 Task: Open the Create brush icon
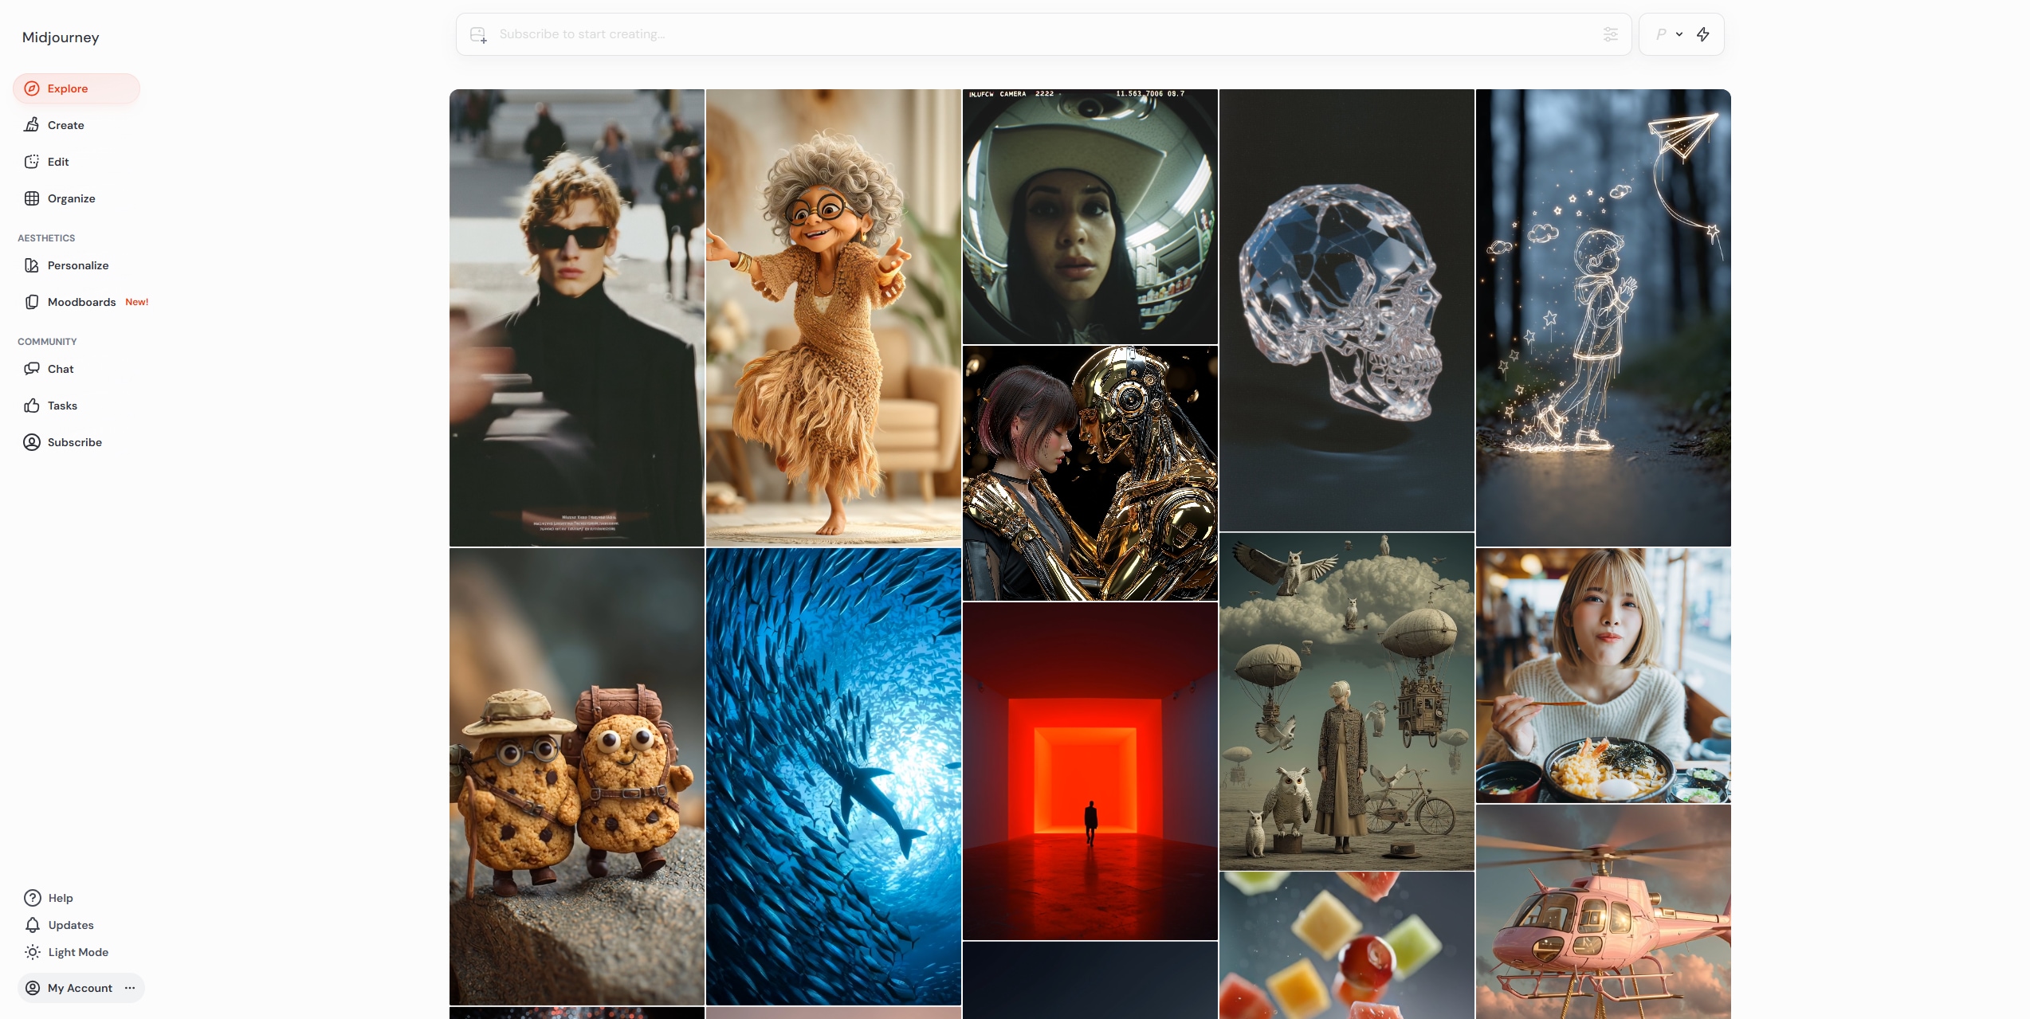[32, 125]
